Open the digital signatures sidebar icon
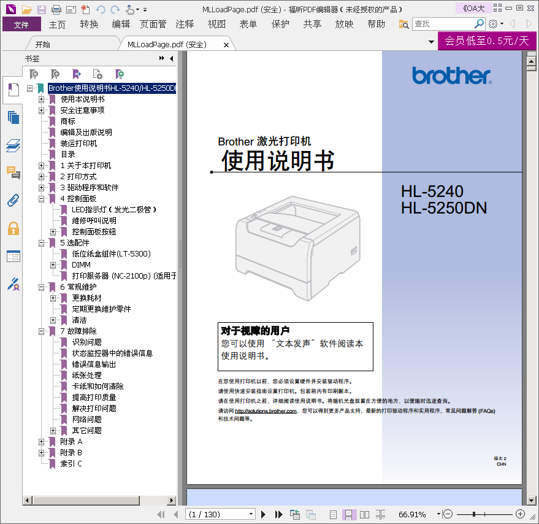Viewport: 539px width, 524px height. click(13, 284)
